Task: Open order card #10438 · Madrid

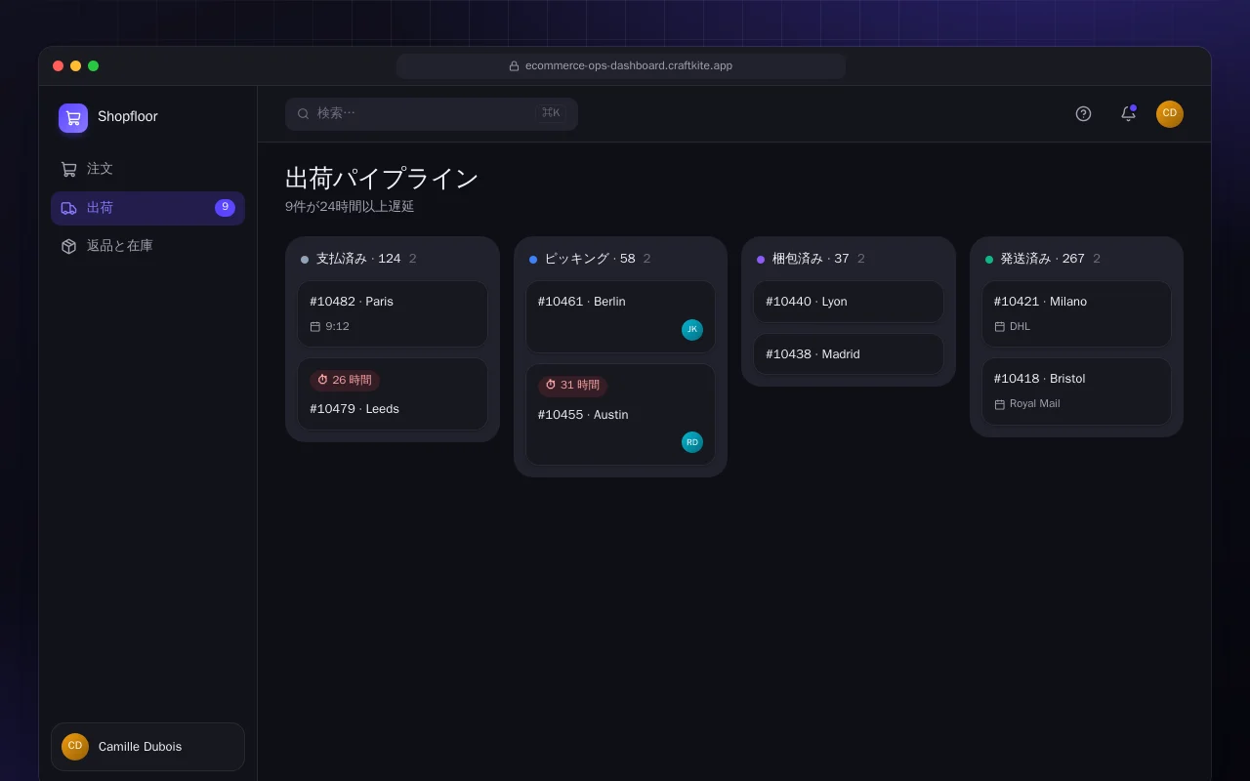Action: (849, 354)
